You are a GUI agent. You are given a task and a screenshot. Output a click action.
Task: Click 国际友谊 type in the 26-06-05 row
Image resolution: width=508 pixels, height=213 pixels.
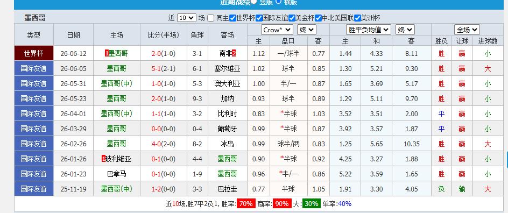click(x=34, y=68)
